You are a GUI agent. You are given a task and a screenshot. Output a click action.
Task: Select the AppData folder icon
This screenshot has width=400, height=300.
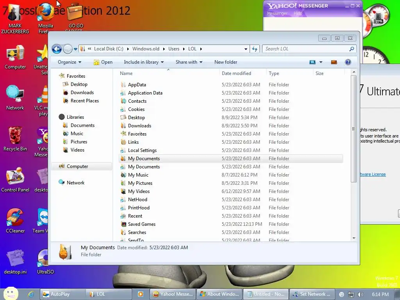click(x=123, y=85)
